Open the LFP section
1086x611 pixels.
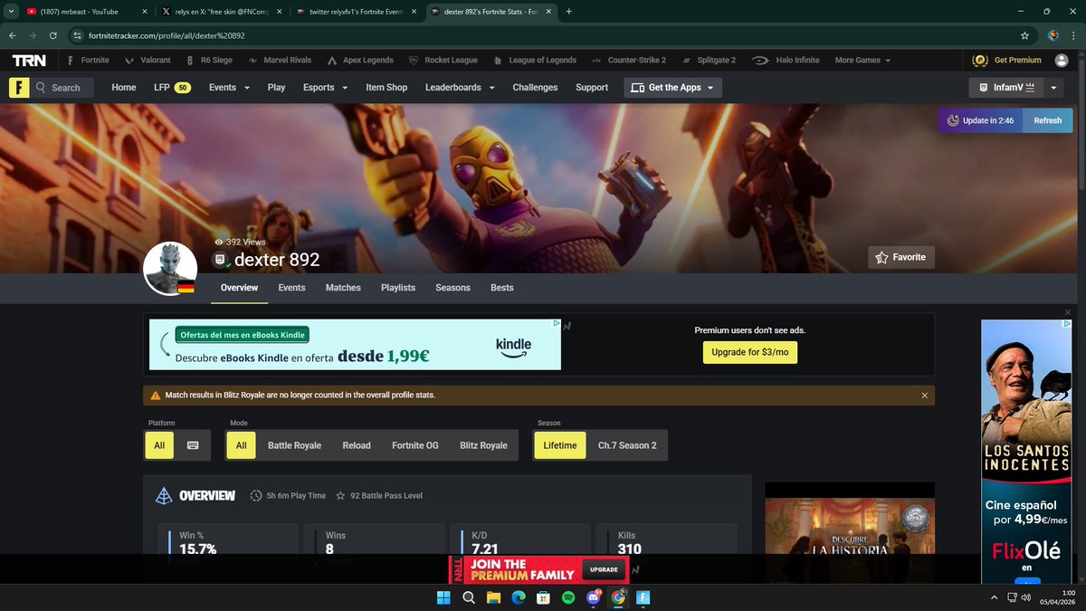[x=172, y=88]
